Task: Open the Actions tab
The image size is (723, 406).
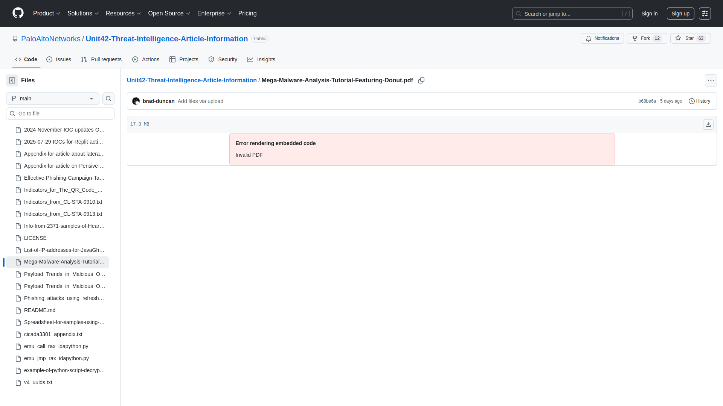Action: tap(146, 59)
